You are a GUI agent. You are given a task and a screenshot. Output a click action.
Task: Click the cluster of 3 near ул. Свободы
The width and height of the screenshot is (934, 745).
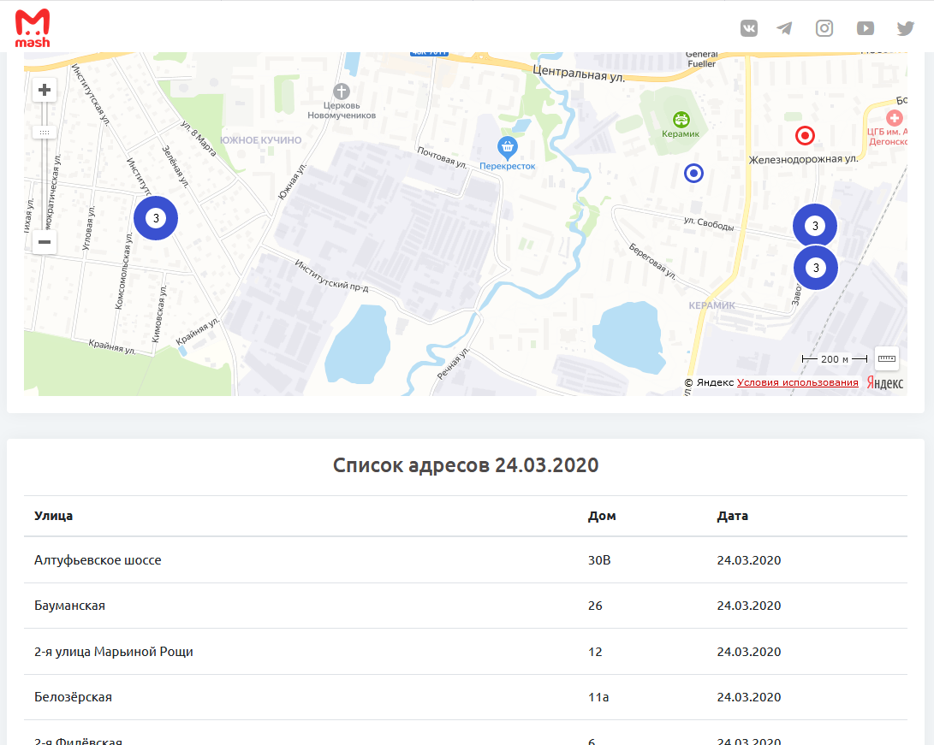click(x=815, y=226)
